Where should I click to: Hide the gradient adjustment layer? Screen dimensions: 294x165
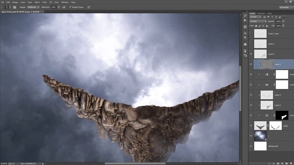(251, 74)
